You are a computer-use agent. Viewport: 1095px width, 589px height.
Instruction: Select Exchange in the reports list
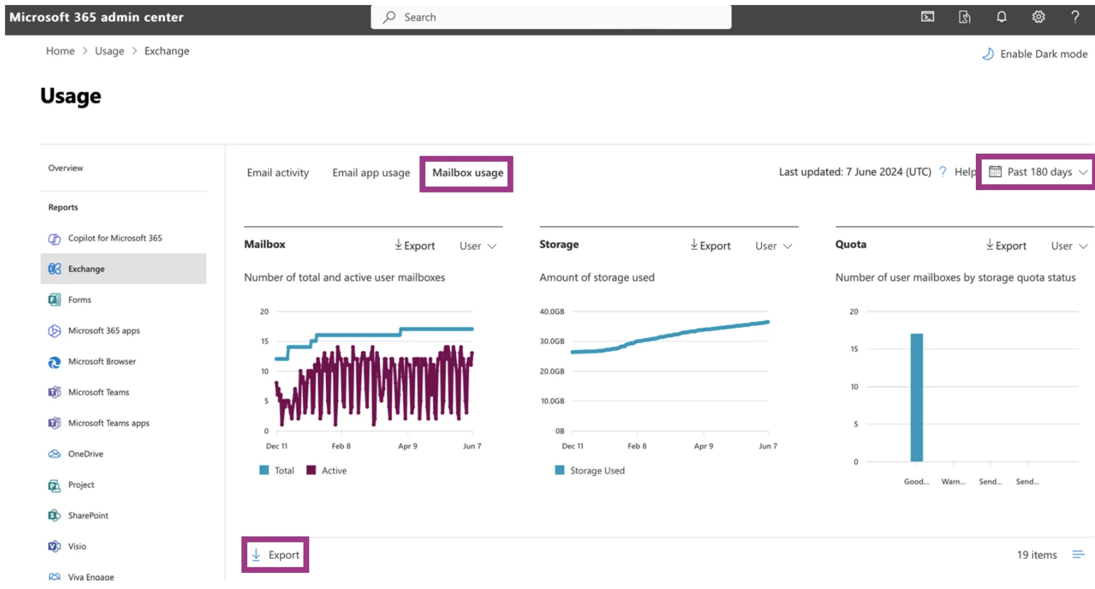(x=123, y=269)
